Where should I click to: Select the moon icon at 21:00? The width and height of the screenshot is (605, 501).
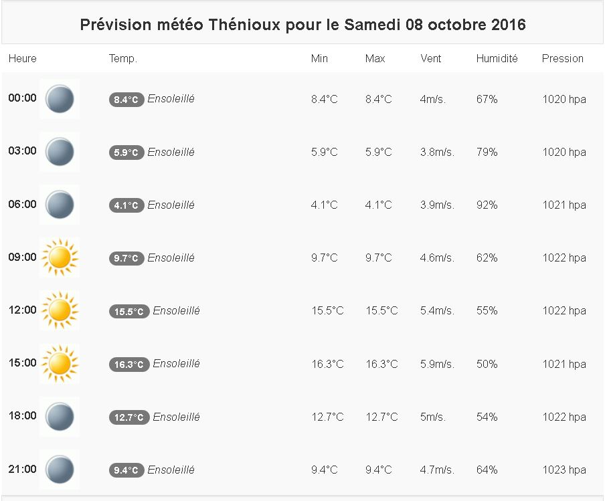click(60, 470)
